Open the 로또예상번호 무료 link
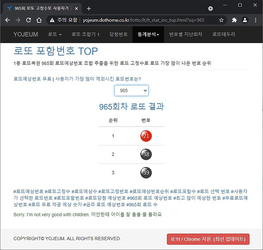The image size is (263, 250). click(x=32, y=79)
